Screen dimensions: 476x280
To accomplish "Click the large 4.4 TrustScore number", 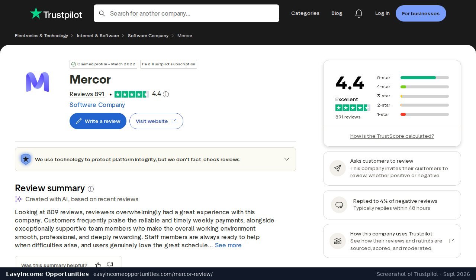I will pos(350,83).
